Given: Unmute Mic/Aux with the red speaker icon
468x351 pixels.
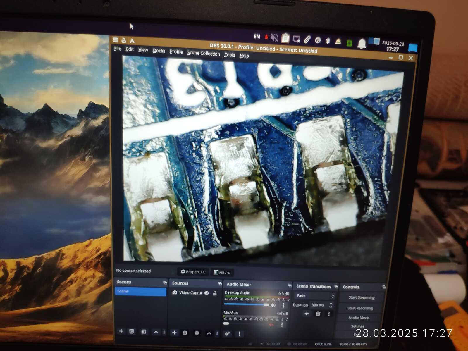Looking at the screenshot, I should 271,324.
